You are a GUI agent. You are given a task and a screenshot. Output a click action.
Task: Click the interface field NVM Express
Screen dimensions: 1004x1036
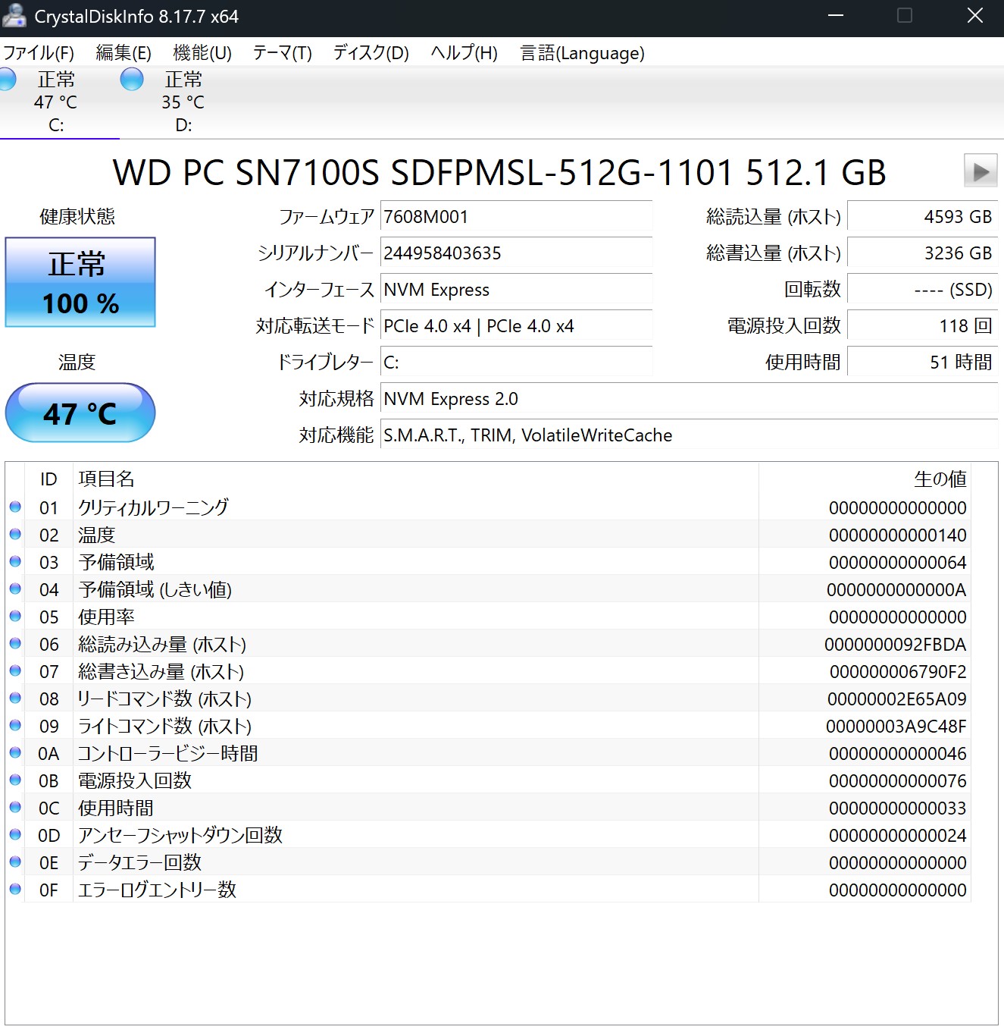pyautogui.click(x=516, y=290)
